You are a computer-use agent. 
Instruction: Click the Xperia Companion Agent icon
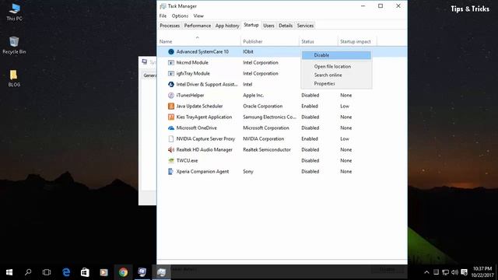coord(171,171)
